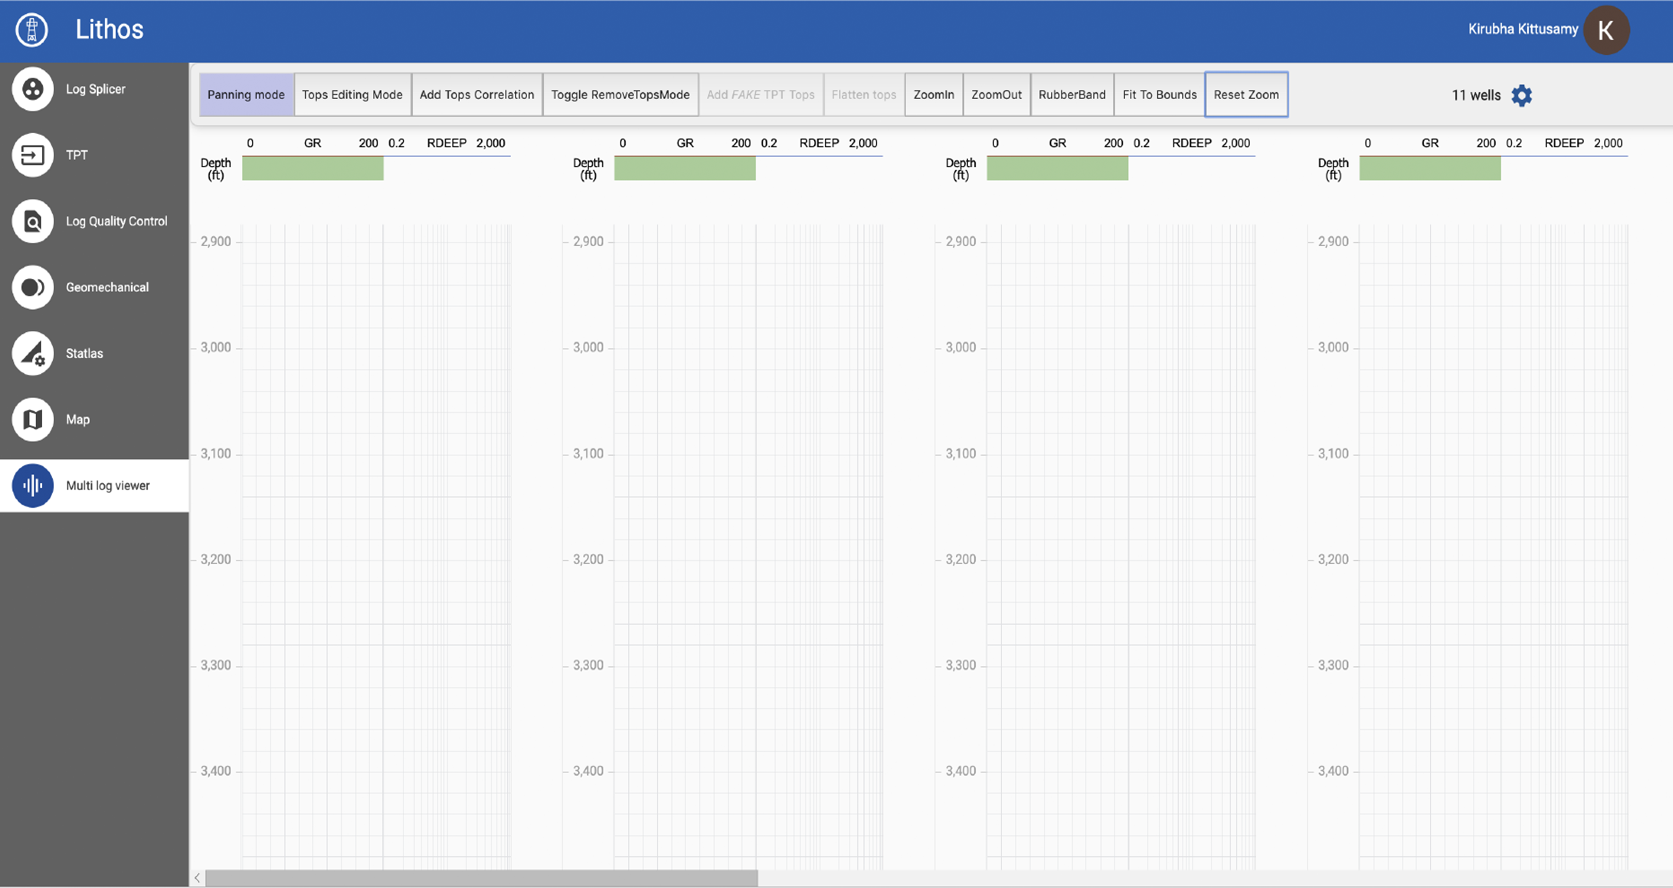Open the TPT sidebar icon
This screenshot has width=1673, height=888.
click(33, 155)
